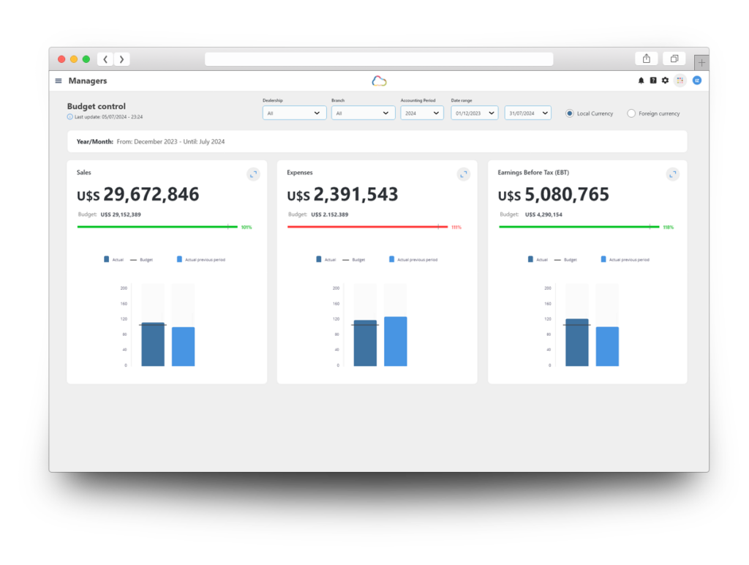This screenshot has width=749, height=565.
Task: Open the apps grid icon
Action: click(x=680, y=81)
